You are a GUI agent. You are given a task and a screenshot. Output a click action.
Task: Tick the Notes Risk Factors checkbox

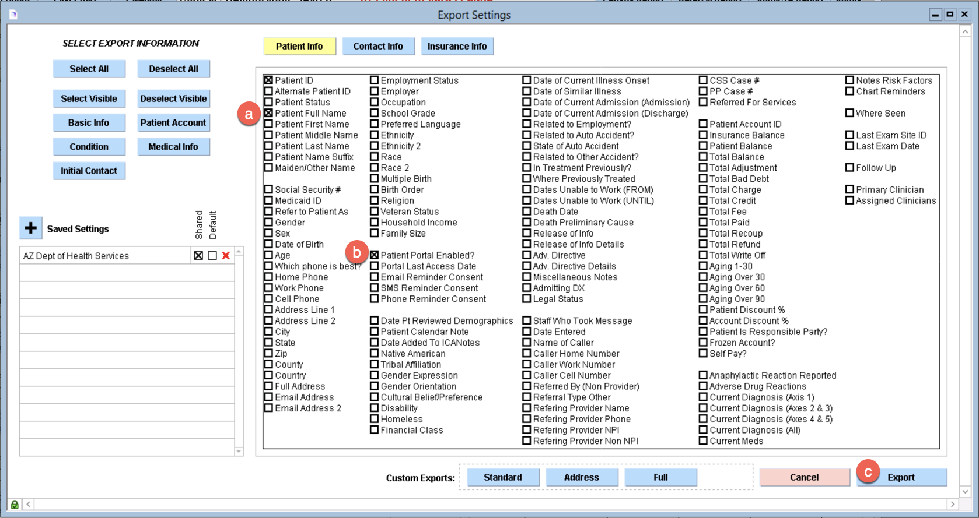[849, 80]
